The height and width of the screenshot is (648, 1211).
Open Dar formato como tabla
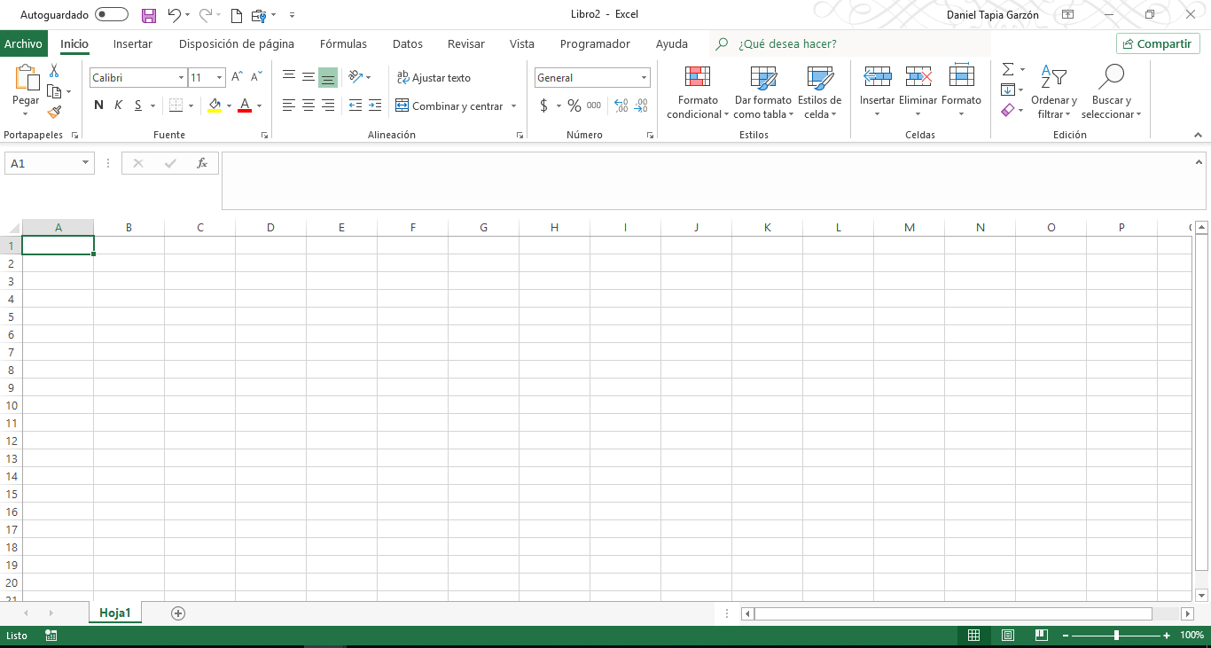[x=763, y=93]
